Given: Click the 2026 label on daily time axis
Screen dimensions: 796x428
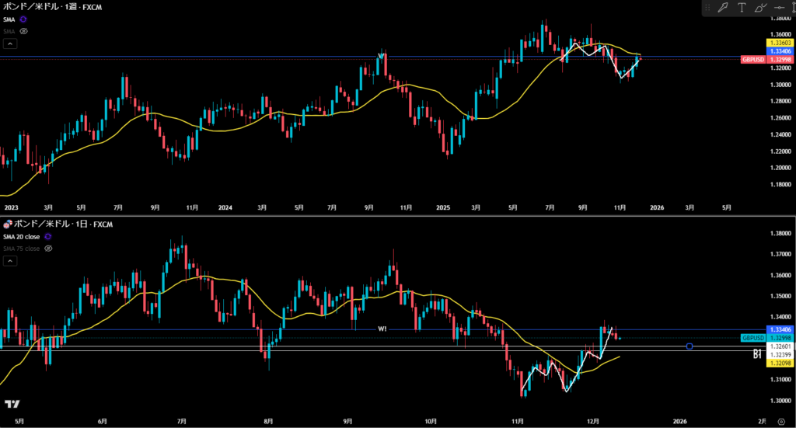Looking at the screenshot, I should pos(680,420).
